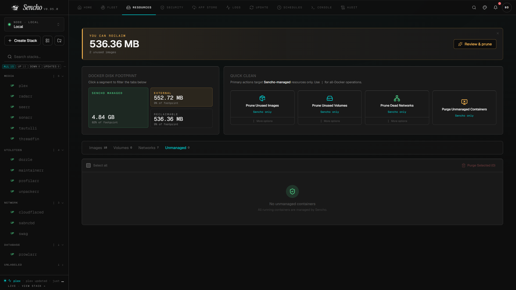Click the activity pulse icon beside plex
The image size is (516, 290).
coord(10,281)
